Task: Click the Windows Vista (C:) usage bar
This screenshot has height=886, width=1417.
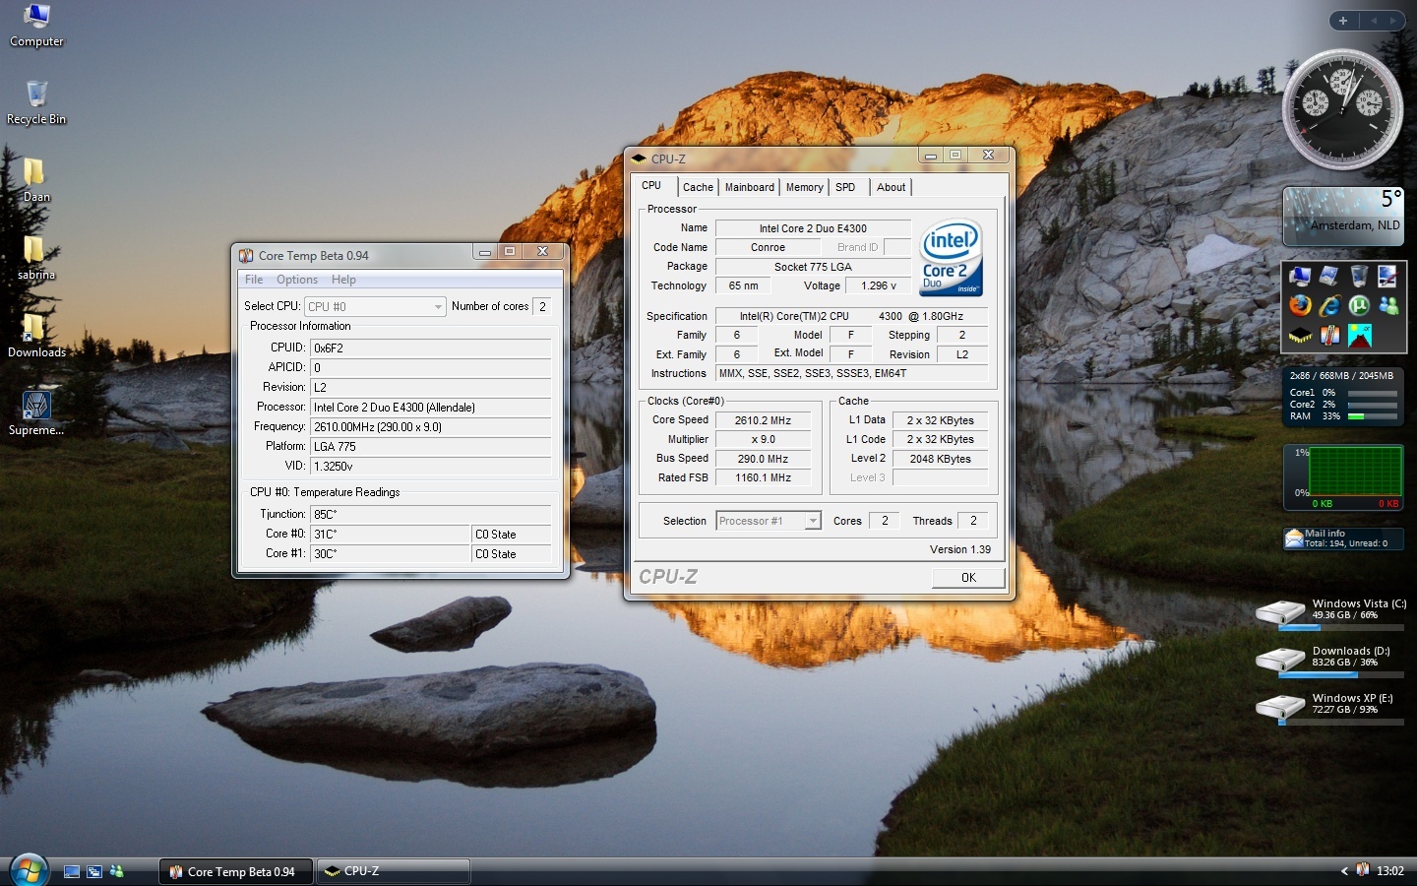Action: [1341, 627]
